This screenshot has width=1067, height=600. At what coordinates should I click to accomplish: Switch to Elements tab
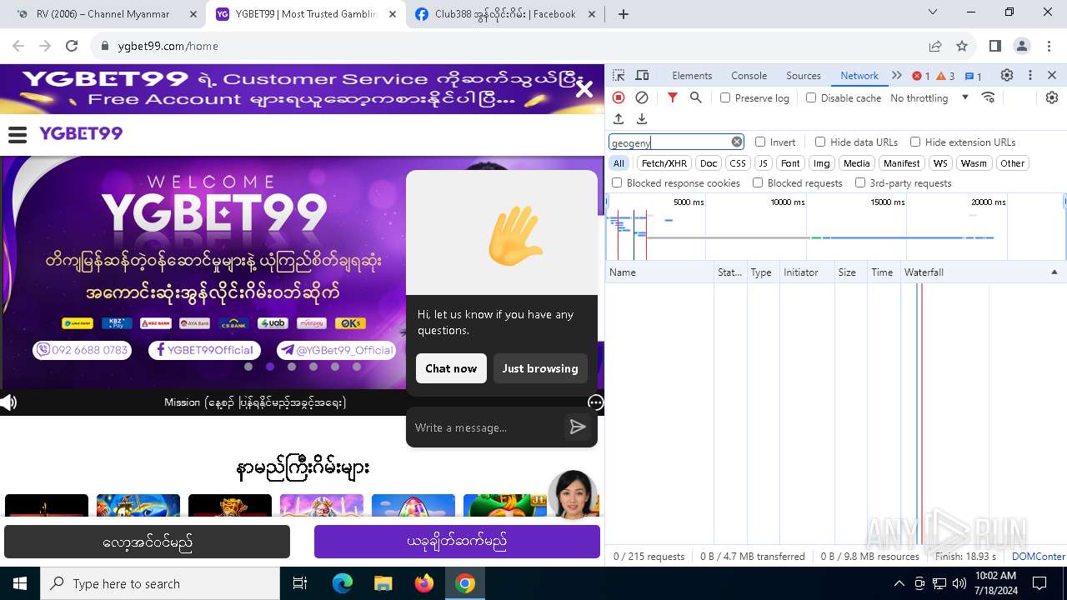click(x=692, y=75)
